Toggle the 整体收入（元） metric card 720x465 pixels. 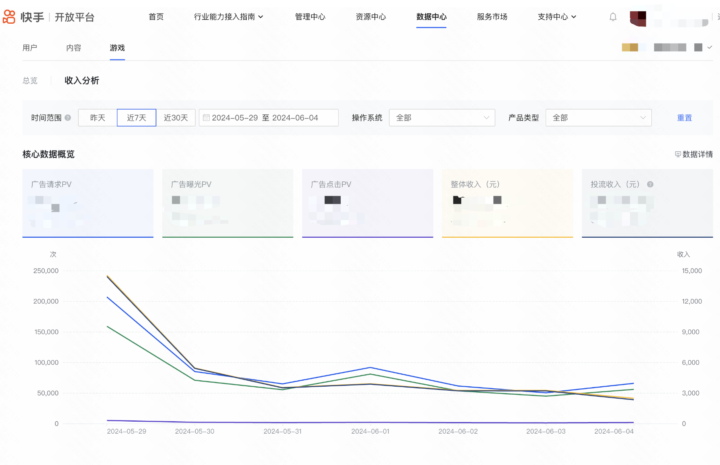[x=507, y=203]
